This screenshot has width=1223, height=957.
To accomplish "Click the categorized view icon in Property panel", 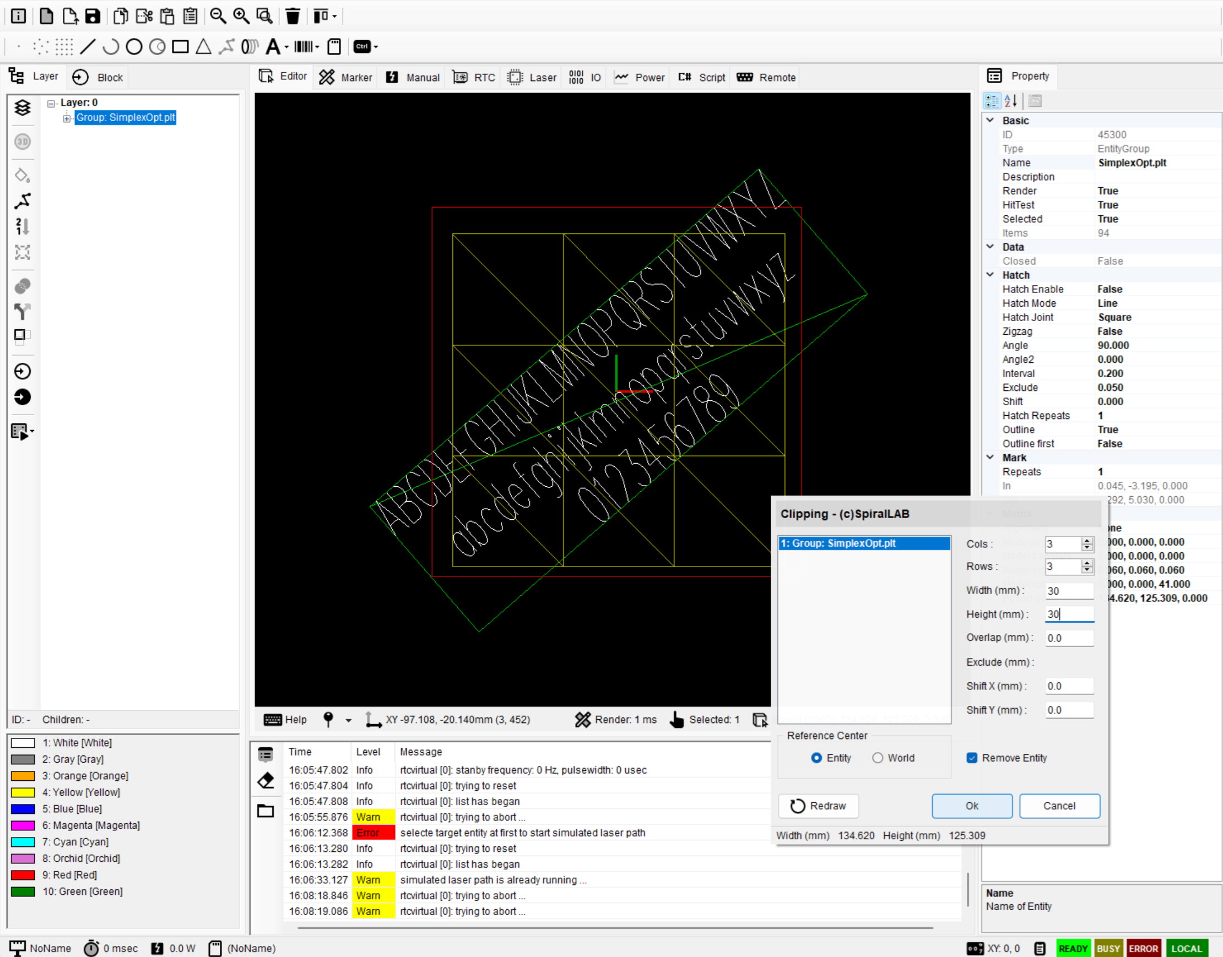I will [992, 101].
